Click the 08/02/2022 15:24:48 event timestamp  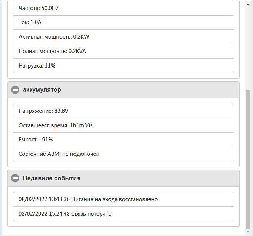click(44, 214)
